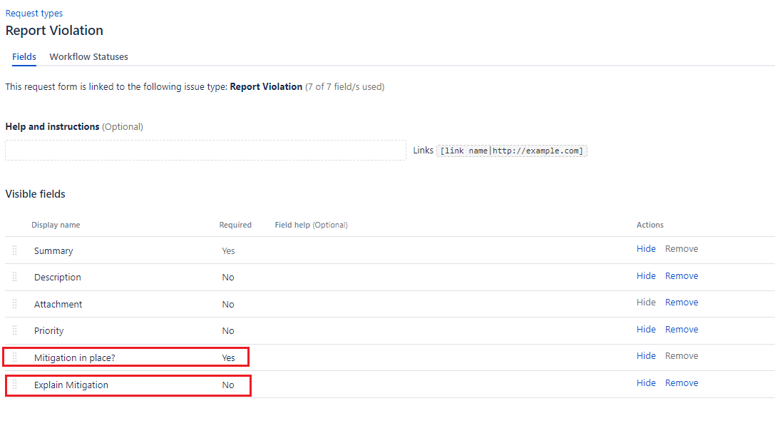This screenshot has width=775, height=421.
Task: Remove the Explain Mitigation field
Action: tap(682, 382)
